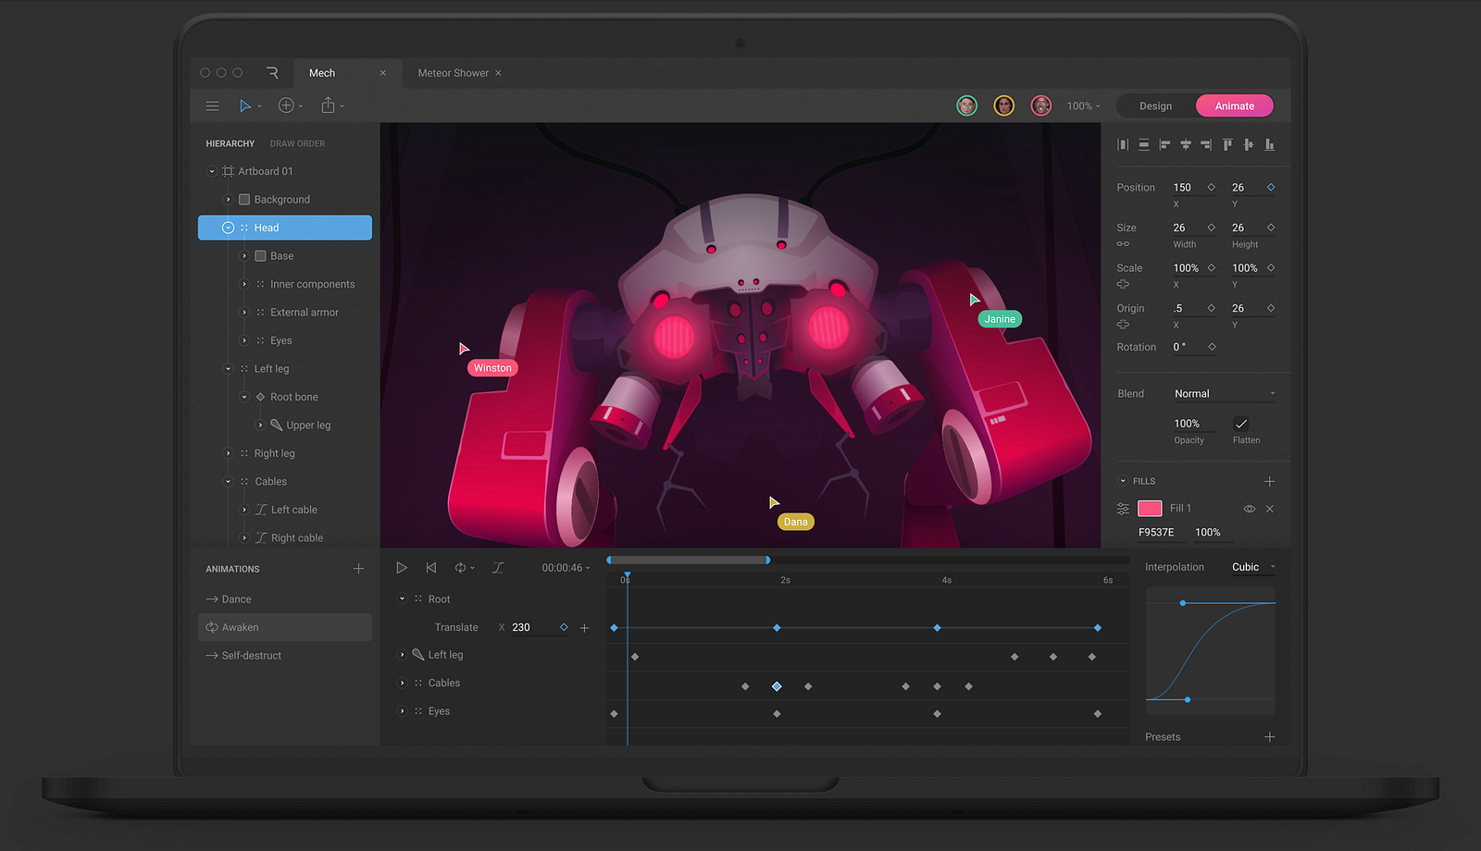
Task: Click the Design mode button
Action: pyautogui.click(x=1155, y=106)
